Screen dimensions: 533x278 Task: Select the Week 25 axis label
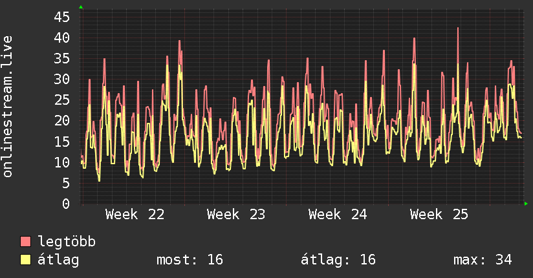(439, 215)
